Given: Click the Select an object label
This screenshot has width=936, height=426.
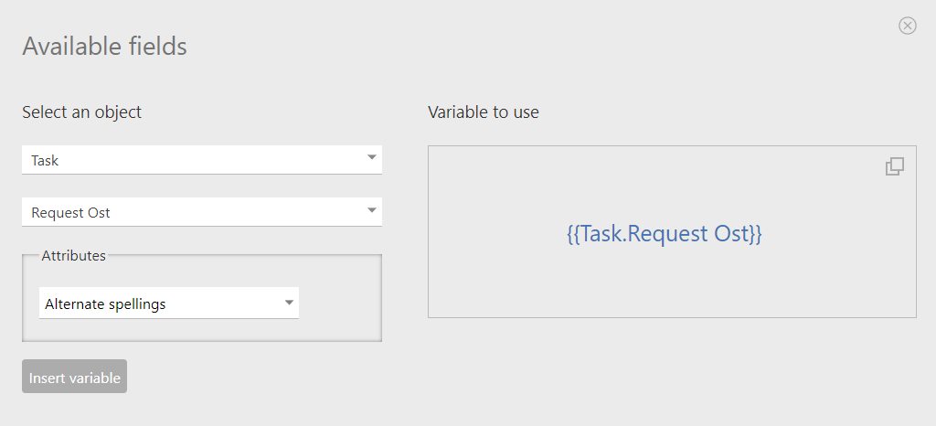Looking at the screenshot, I should click(x=81, y=112).
